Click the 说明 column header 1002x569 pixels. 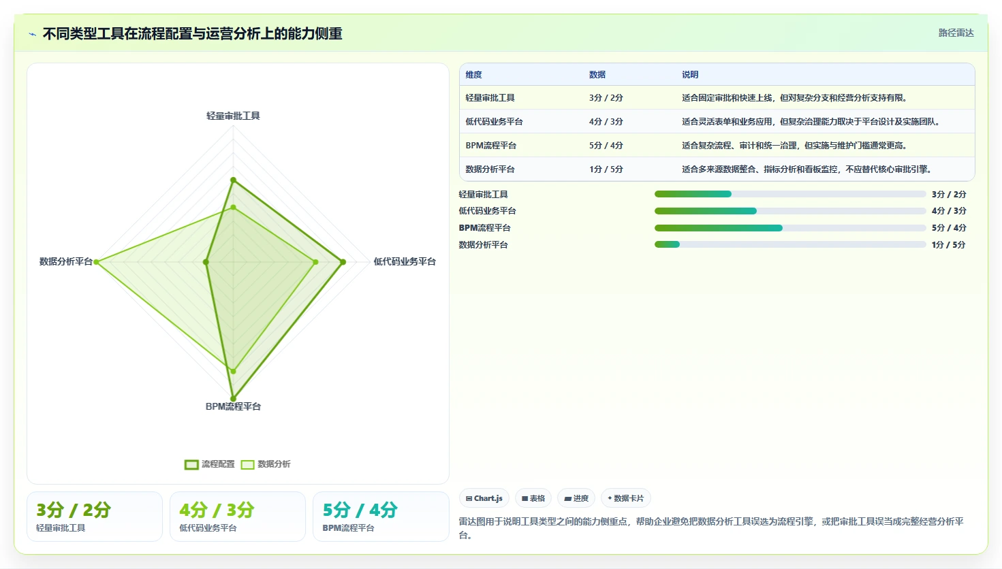click(690, 75)
